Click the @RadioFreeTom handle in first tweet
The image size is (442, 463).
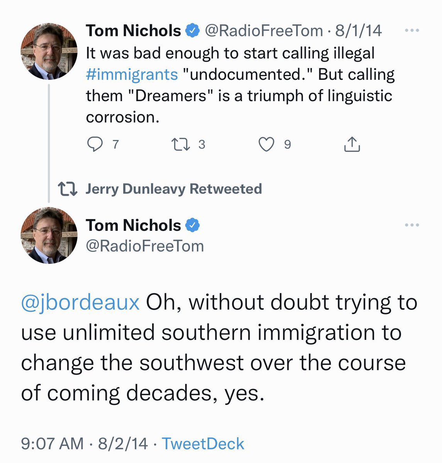tap(264, 30)
